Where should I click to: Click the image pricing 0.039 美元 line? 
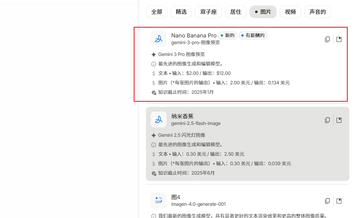point(225,164)
